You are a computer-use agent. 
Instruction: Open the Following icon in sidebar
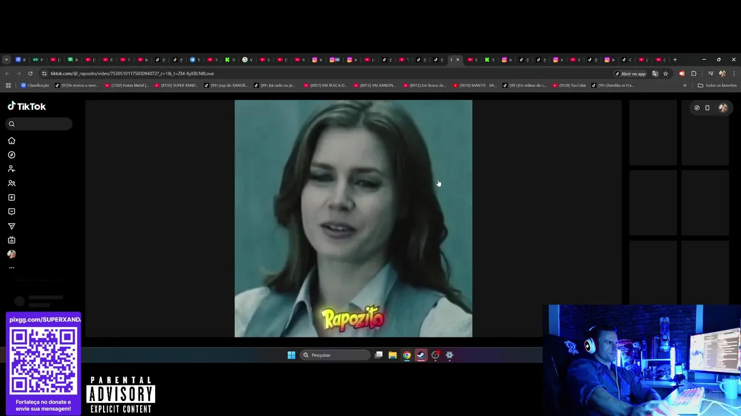(x=12, y=169)
